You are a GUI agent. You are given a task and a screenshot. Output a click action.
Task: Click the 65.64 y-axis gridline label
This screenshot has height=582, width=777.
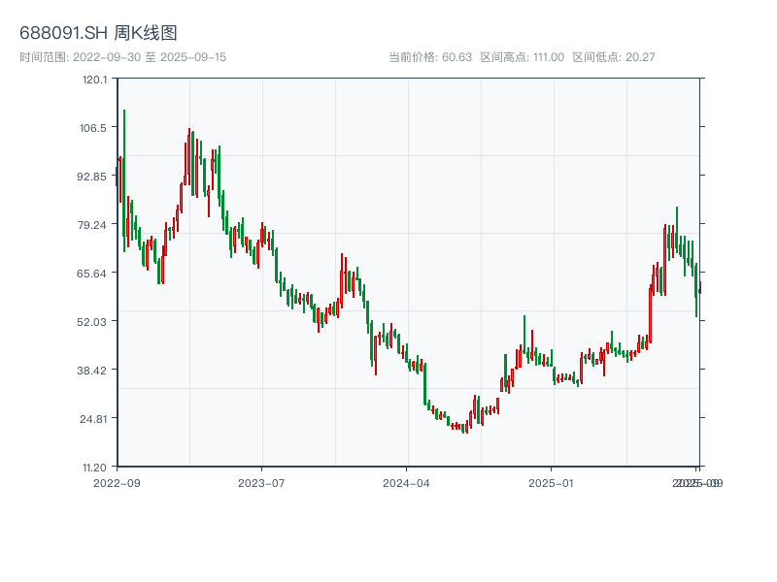click(x=89, y=274)
